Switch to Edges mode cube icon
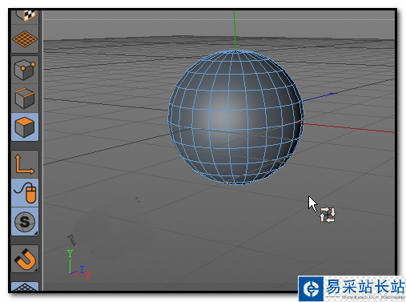This screenshot has width=406, height=302. [x=25, y=98]
